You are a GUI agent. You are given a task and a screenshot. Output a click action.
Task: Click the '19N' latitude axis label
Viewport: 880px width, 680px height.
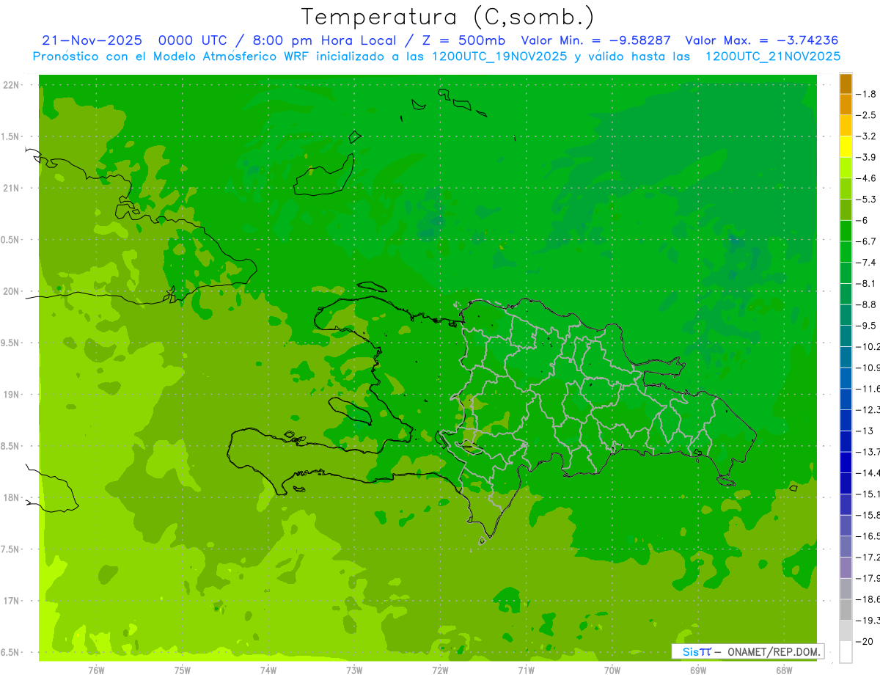click(x=11, y=395)
